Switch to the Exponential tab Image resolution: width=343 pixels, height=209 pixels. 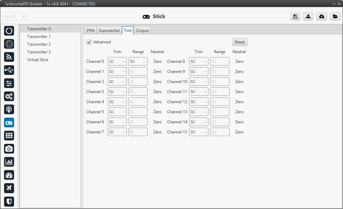click(109, 31)
